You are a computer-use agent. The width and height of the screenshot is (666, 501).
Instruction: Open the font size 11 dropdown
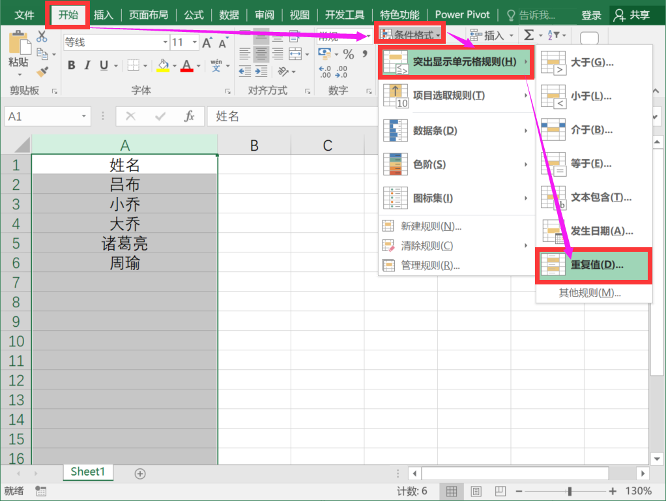(195, 42)
